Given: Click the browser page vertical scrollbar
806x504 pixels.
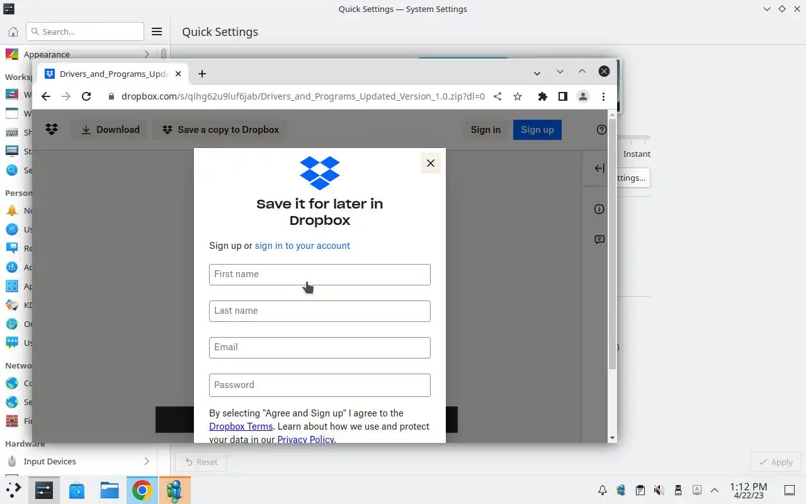Looking at the screenshot, I should point(612,243).
